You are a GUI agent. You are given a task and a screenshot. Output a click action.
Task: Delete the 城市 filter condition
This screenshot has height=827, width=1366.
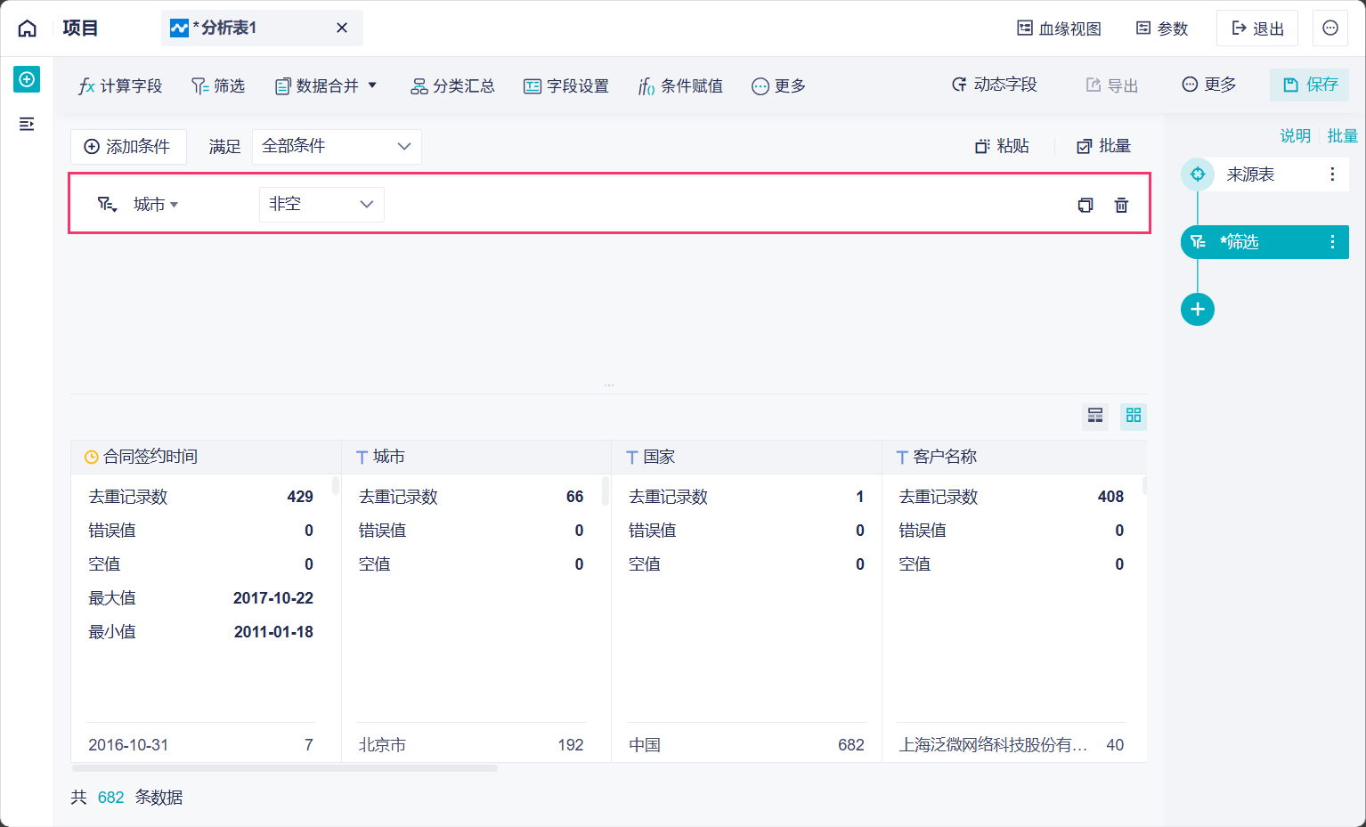[x=1121, y=205]
